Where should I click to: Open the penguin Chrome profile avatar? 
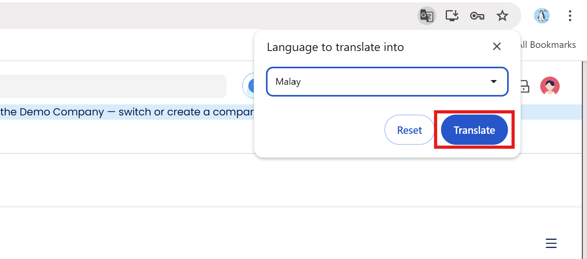(541, 16)
